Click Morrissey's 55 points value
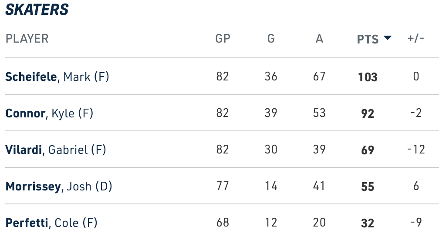 point(368,187)
